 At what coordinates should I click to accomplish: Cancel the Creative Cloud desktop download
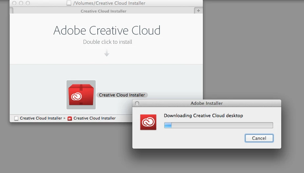259,138
